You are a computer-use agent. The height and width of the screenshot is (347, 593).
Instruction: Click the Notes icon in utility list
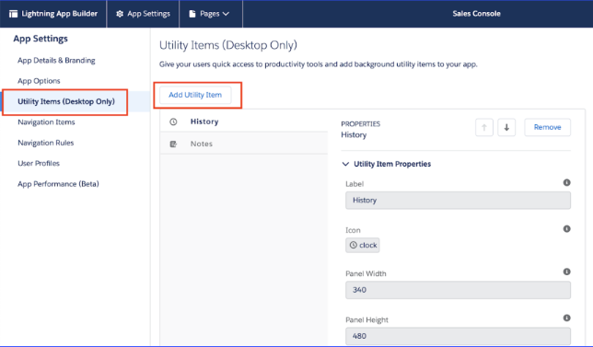tap(173, 144)
